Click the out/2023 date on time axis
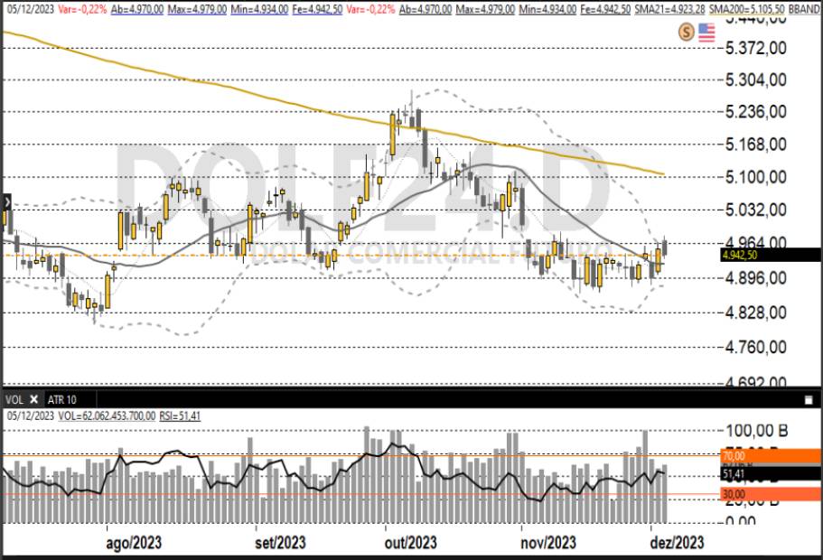Screen dimensions: 823x560 point(410,542)
